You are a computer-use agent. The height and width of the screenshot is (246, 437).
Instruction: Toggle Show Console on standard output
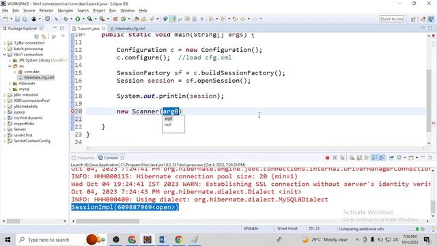tap(374, 158)
